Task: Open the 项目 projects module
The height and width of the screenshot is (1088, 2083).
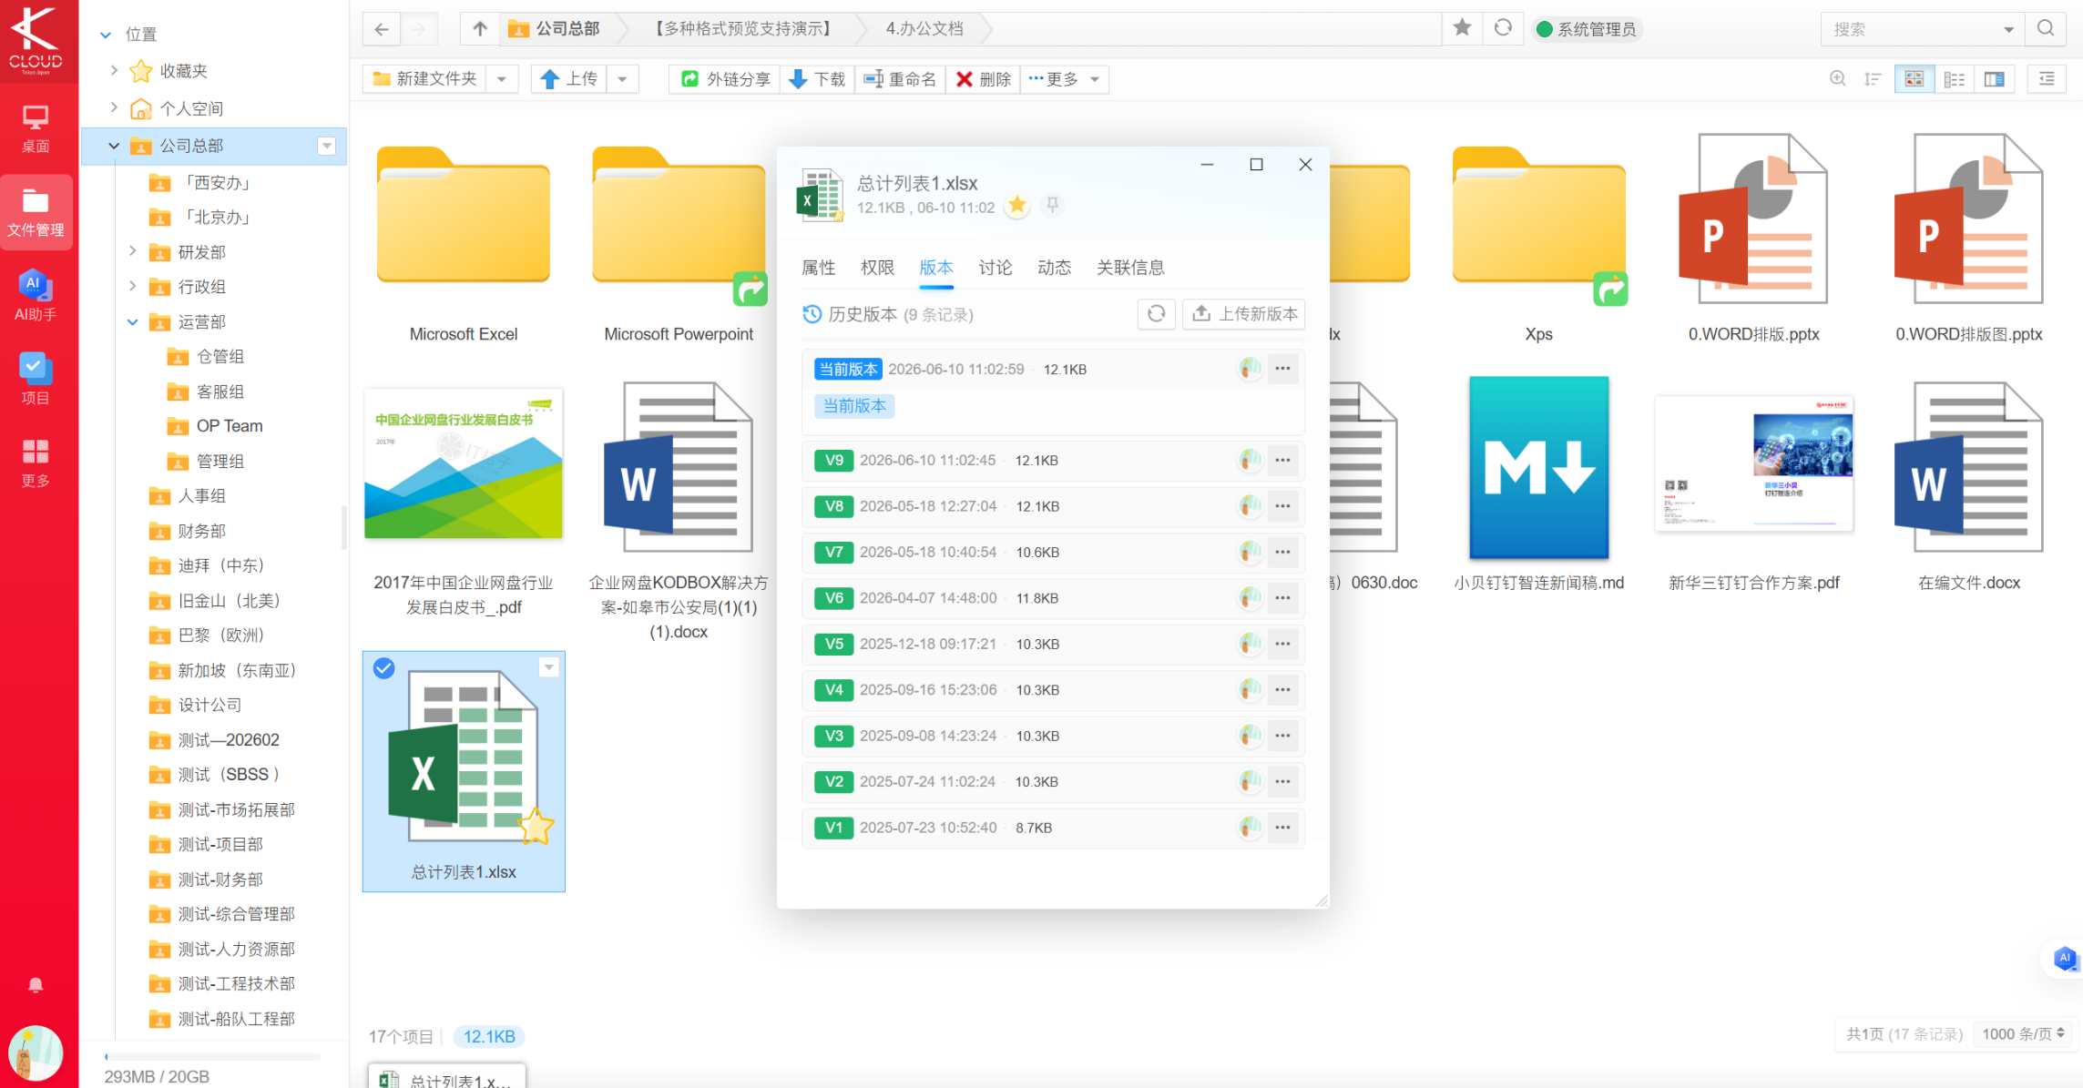Action: click(x=36, y=379)
